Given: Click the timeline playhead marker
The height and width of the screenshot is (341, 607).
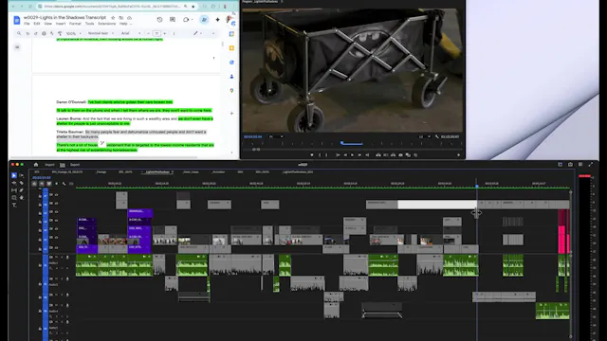Looking at the screenshot, I should click(x=476, y=186).
